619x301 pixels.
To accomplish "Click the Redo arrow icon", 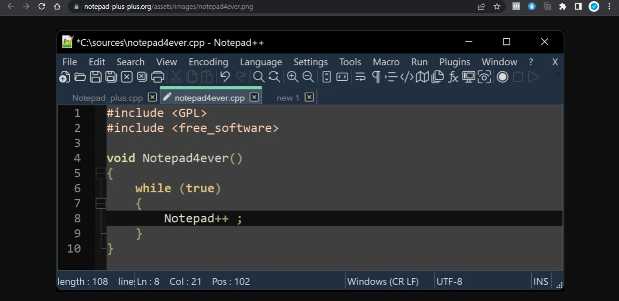I will pos(241,76).
